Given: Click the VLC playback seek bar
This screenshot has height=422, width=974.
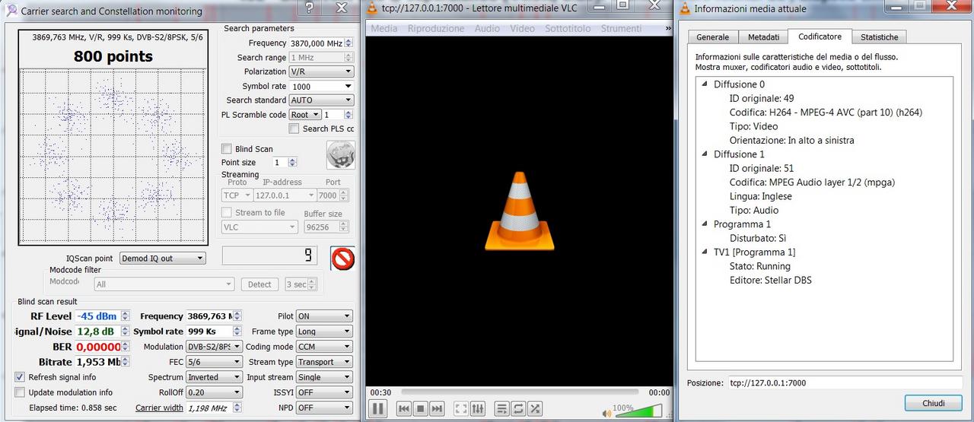Looking at the screenshot, I should pyautogui.click(x=519, y=392).
